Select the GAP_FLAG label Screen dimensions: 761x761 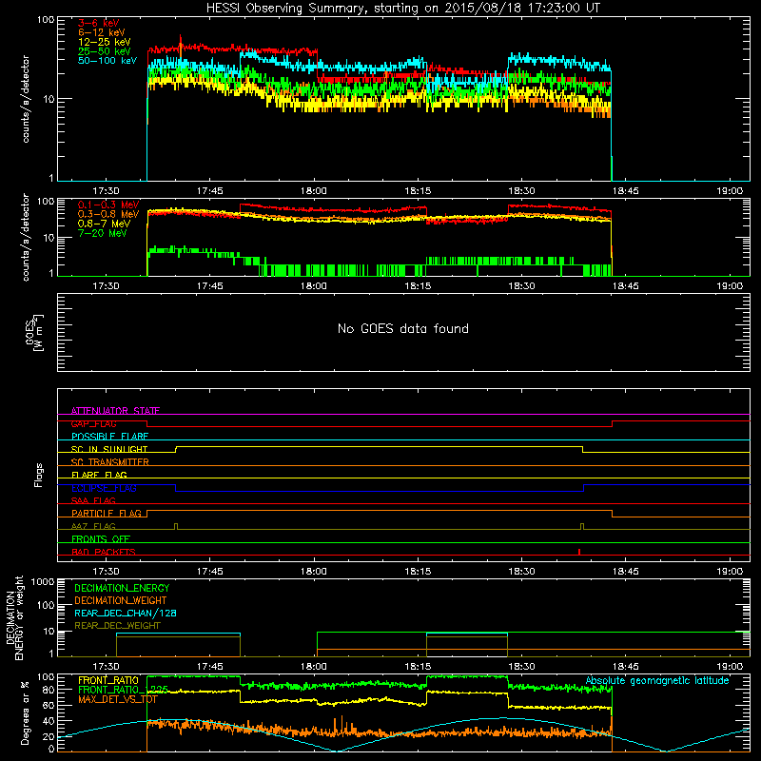93,423
